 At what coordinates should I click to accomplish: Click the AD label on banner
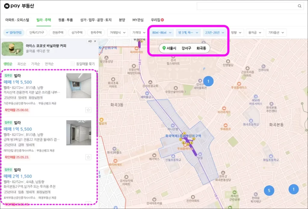pyautogui.click(x=90, y=41)
